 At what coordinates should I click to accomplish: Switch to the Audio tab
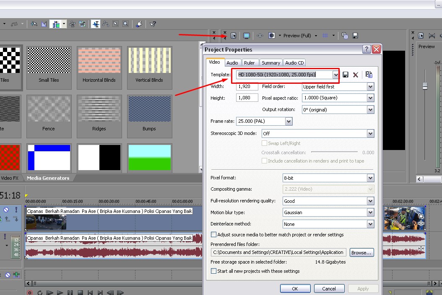coord(232,63)
